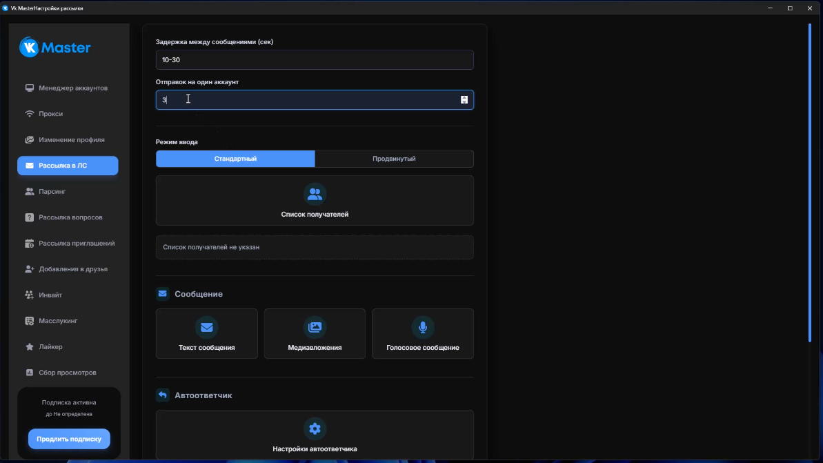Click the vertical scrollbar on the right
823x463 pixels.
click(x=810, y=183)
